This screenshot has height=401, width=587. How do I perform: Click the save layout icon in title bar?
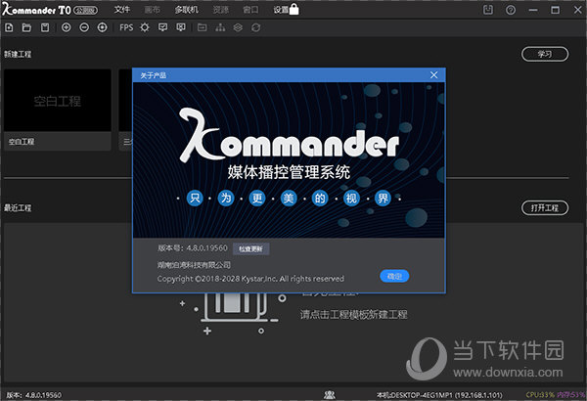tap(488, 10)
